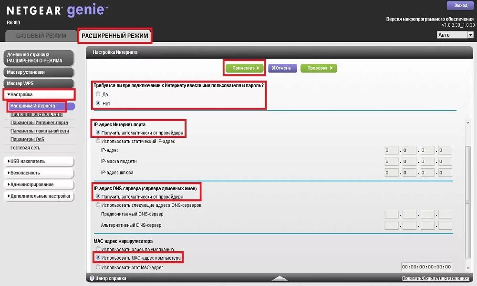Open Настройки беспров. сети link
Image resolution: width=477 pixels, height=286 pixels.
[37, 114]
